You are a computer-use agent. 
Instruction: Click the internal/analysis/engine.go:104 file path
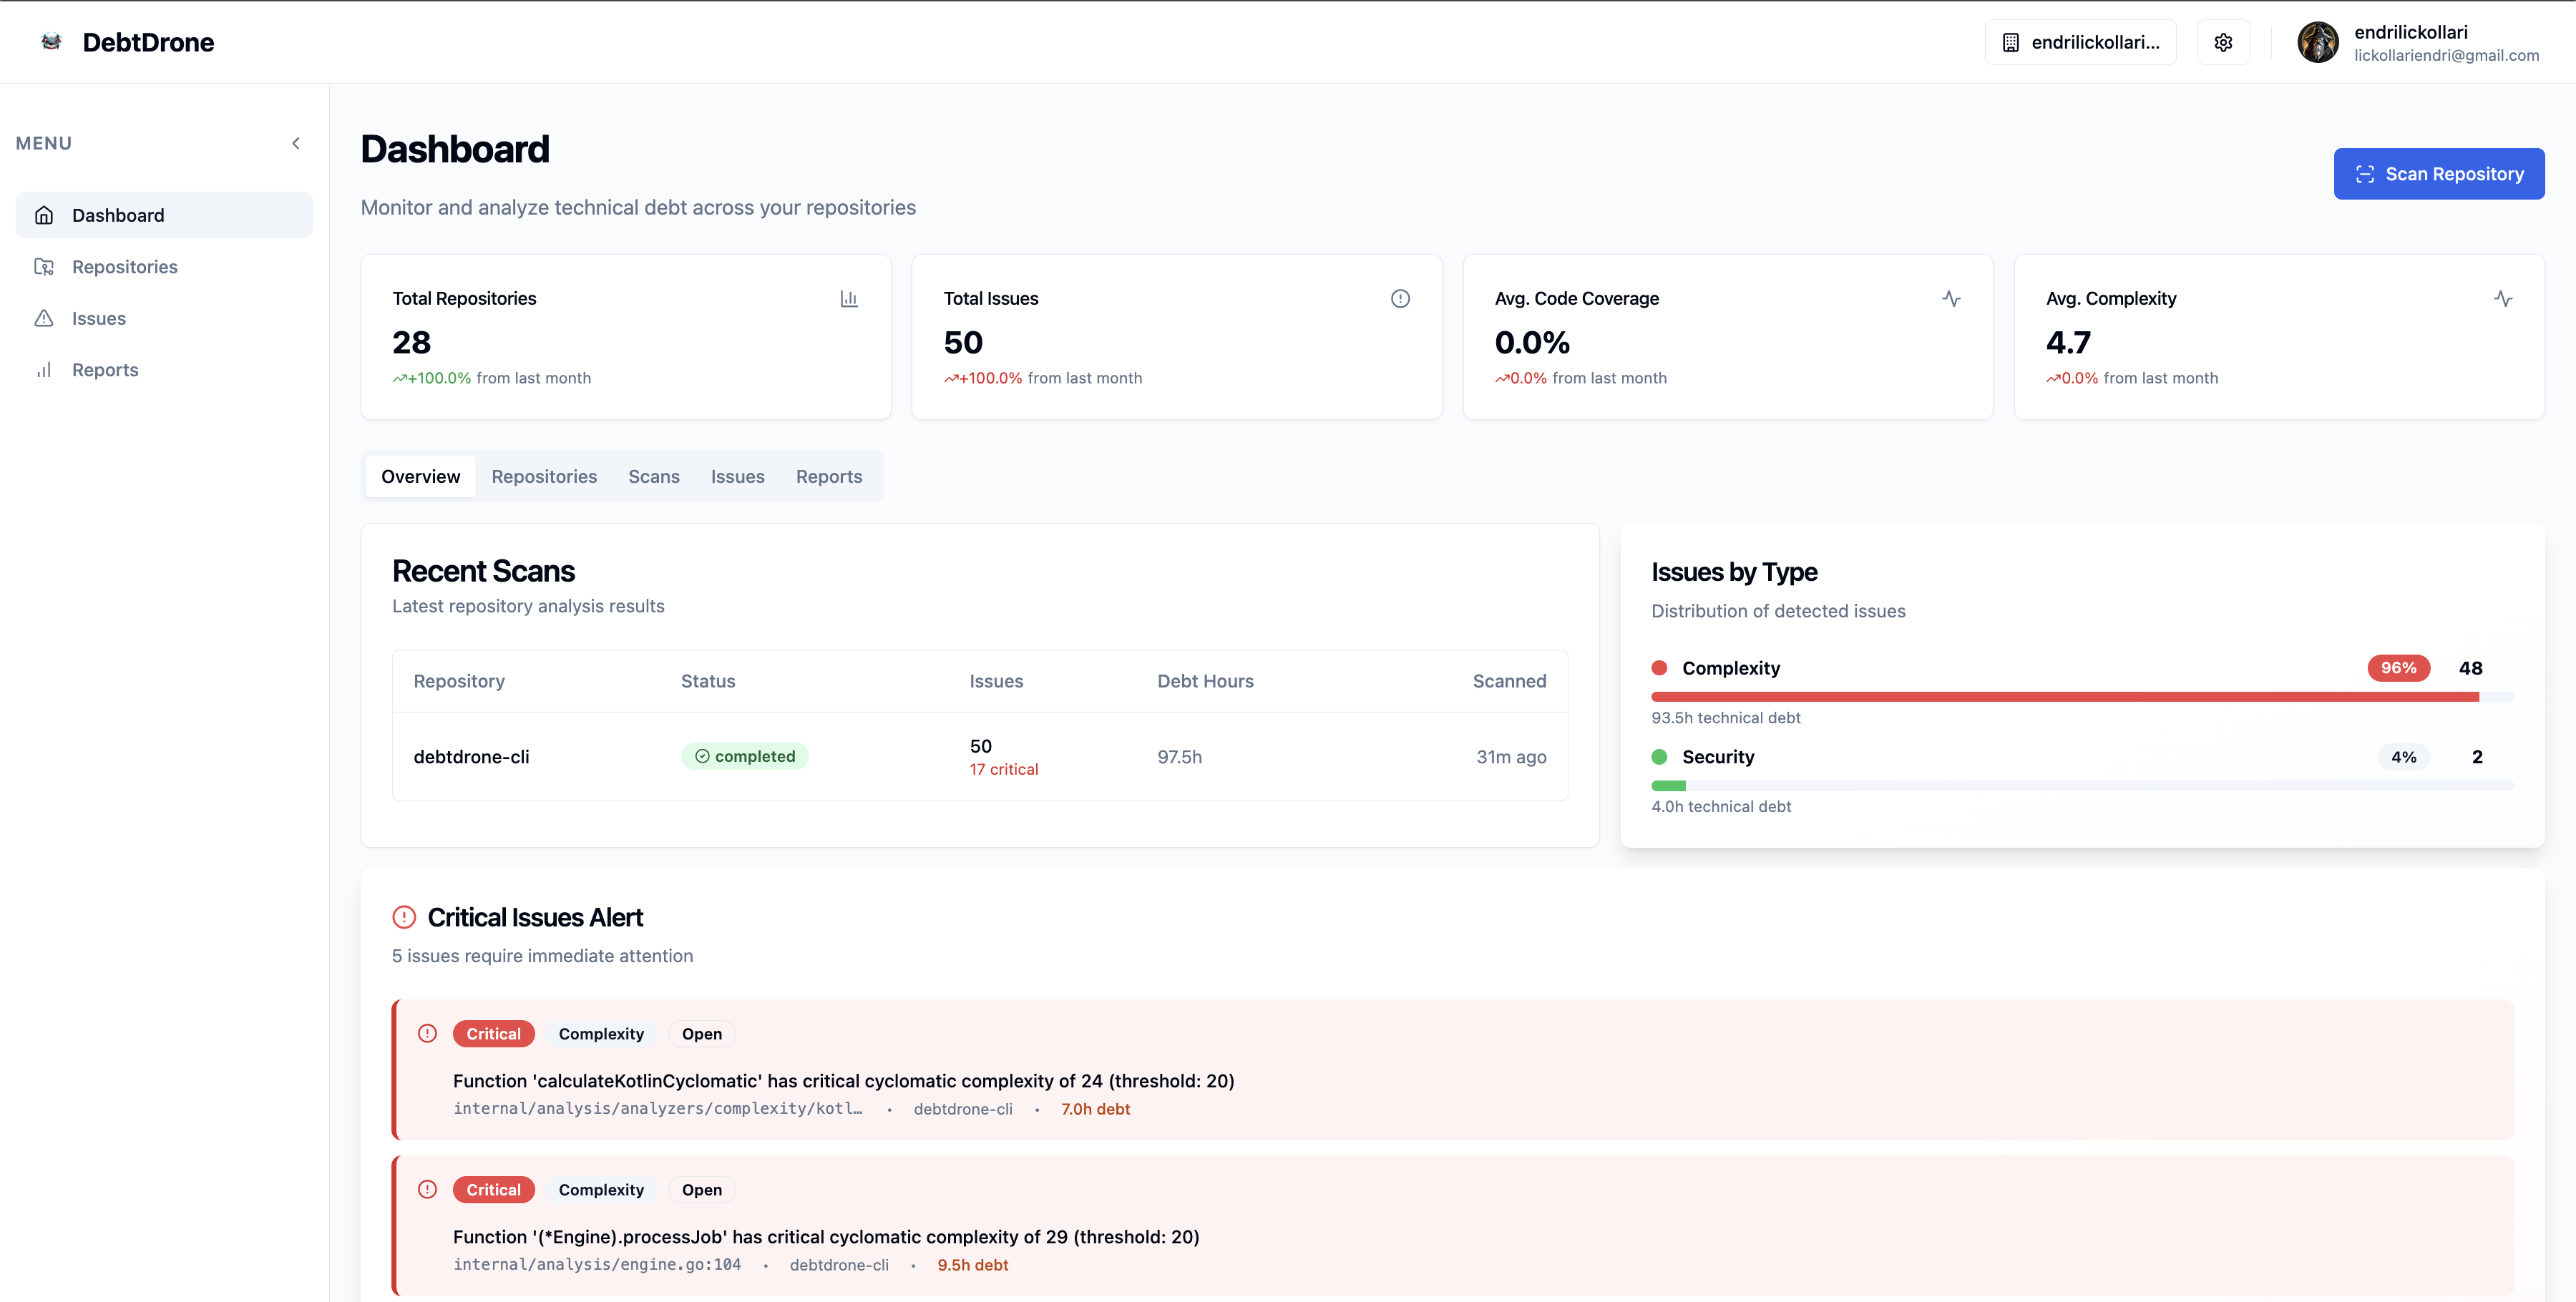[x=597, y=1265]
